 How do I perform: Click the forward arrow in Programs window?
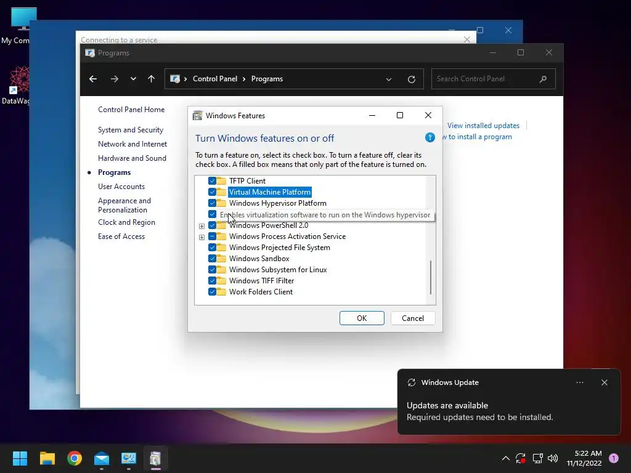[114, 79]
